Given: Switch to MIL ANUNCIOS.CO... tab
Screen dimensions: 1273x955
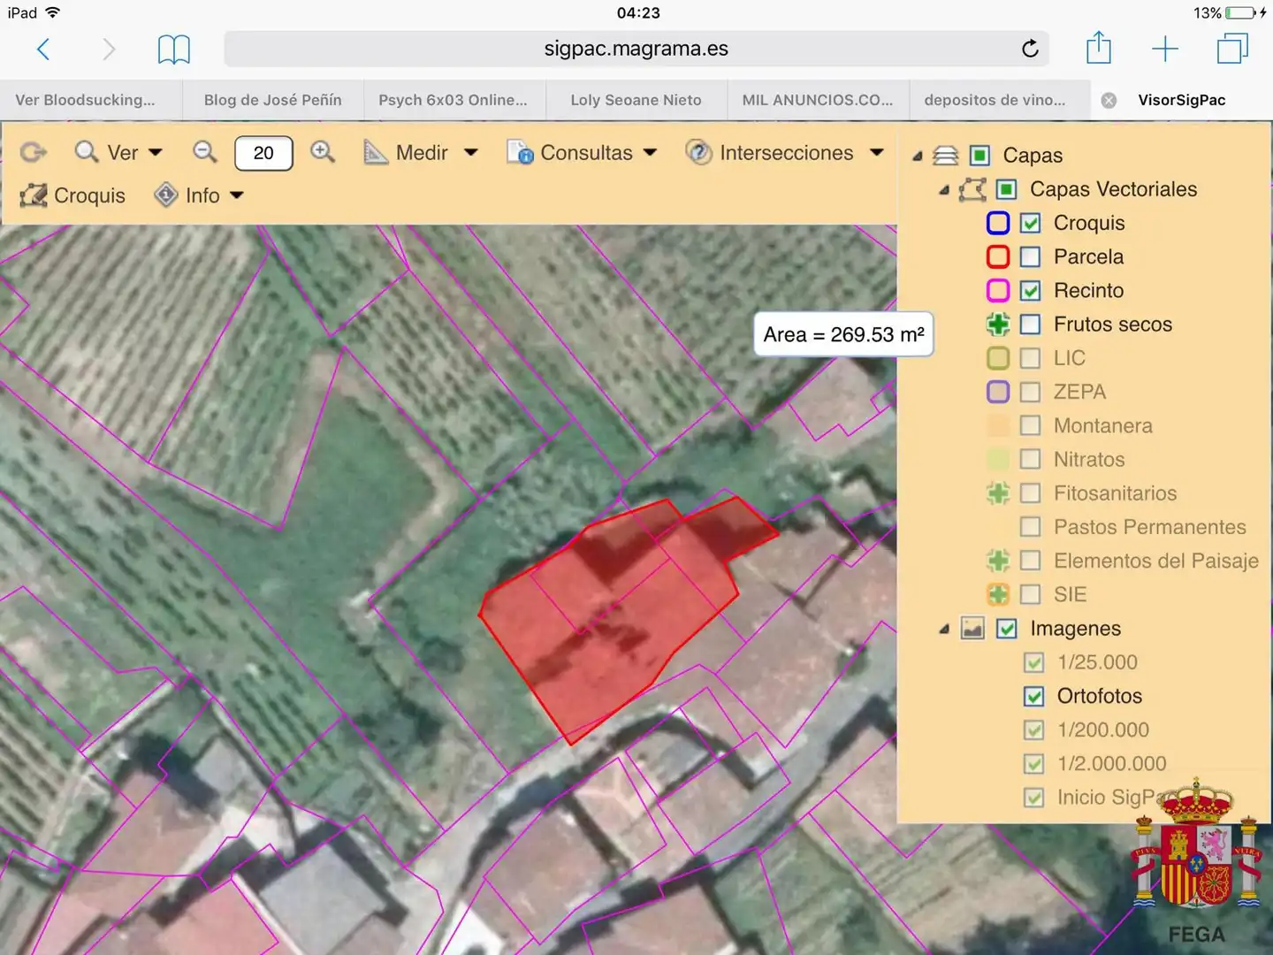Looking at the screenshot, I should pyautogui.click(x=818, y=100).
